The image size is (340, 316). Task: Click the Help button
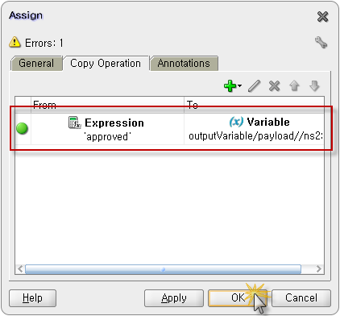pyautogui.click(x=32, y=298)
